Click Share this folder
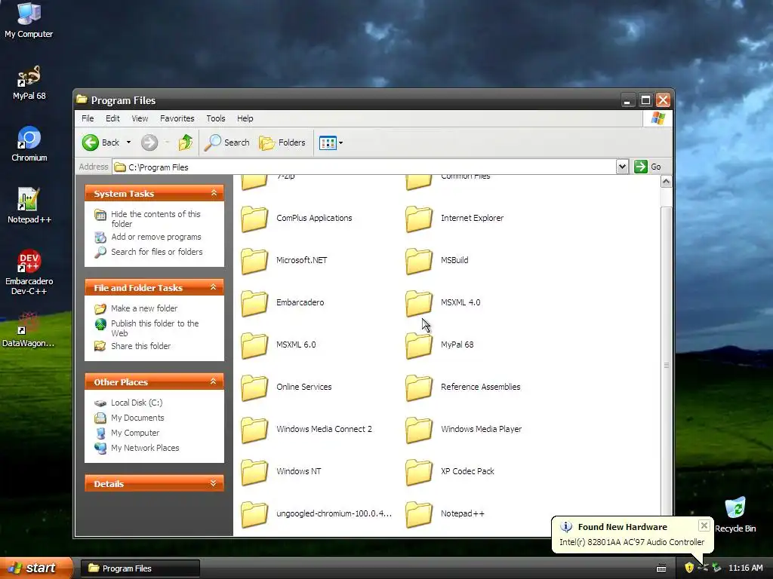Viewport: 773px width, 579px height. pos(140,346)
